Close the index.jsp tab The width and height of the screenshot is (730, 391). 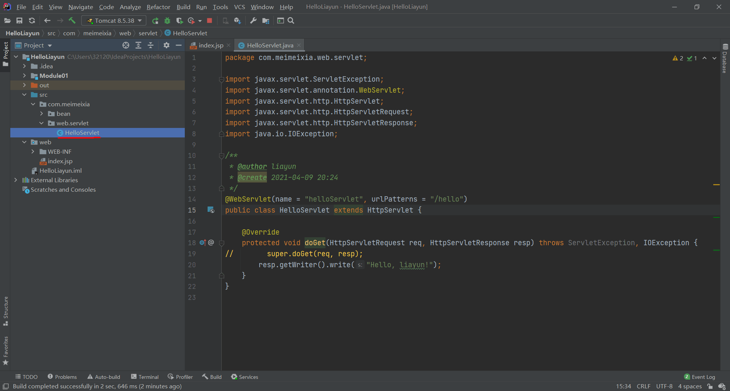(x=229, y=45)
